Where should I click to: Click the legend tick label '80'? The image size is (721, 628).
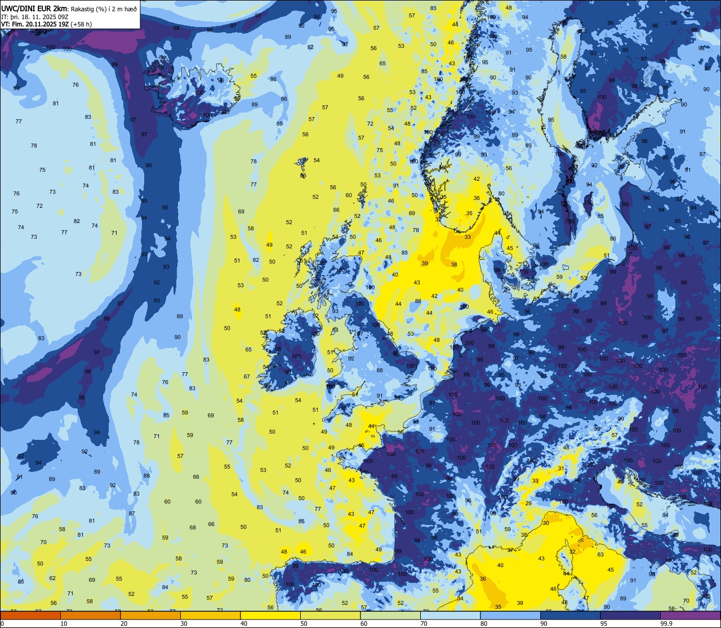484,623
